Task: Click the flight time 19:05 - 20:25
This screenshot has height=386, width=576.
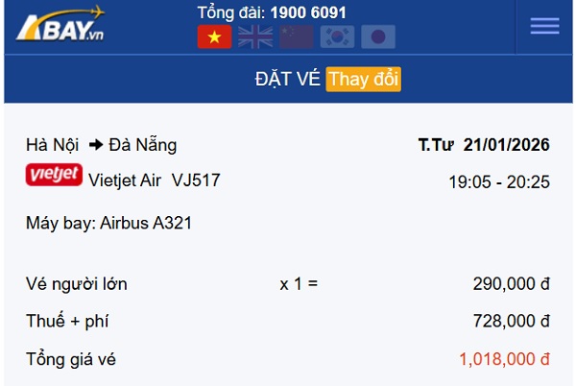Action: tap(499, 181)
